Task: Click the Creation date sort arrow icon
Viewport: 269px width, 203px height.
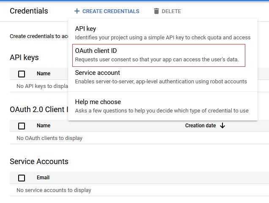Action: pos(222,126)
